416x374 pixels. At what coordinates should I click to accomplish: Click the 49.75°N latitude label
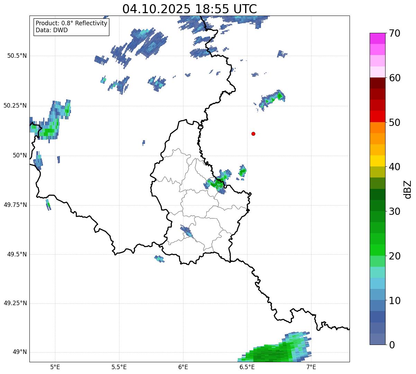coord(15,205)
